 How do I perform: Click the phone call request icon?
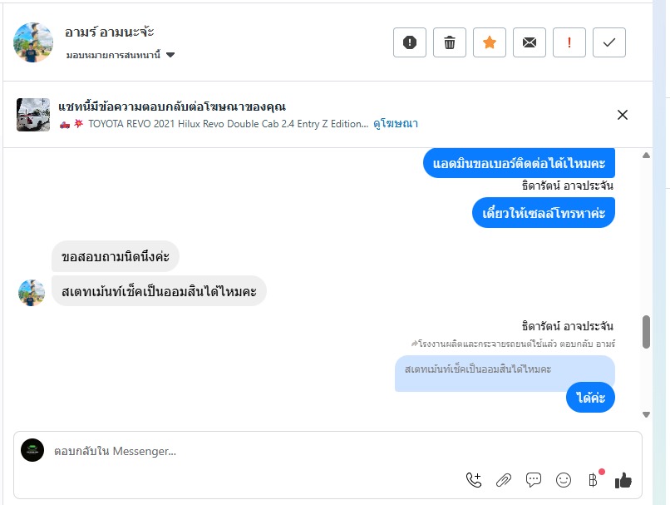click(x=474, y=479)
